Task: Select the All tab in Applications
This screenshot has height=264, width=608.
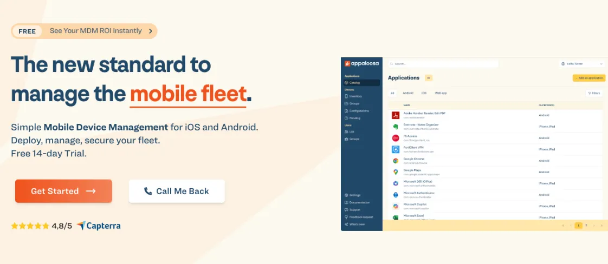Action: (392, 93)
